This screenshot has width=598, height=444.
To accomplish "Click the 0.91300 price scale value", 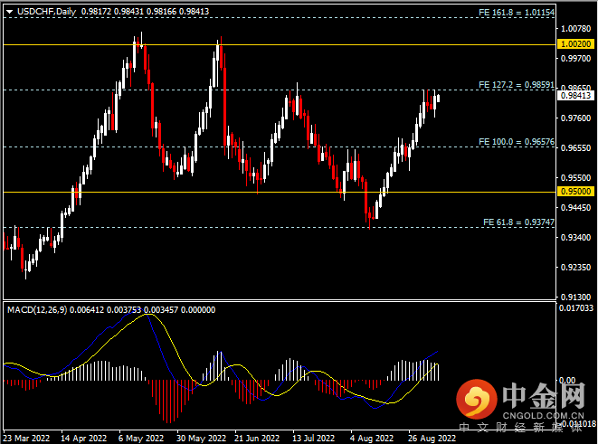I will (575, 297).
